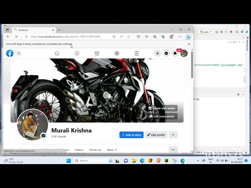Click Murali Krishna profile name
The image size is (251, 188).
click(71, 130)
